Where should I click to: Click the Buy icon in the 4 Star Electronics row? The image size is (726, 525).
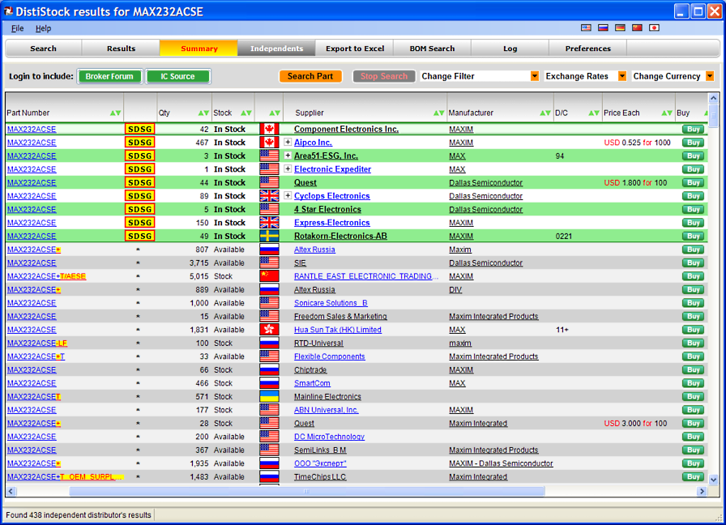tap(693, 209)
